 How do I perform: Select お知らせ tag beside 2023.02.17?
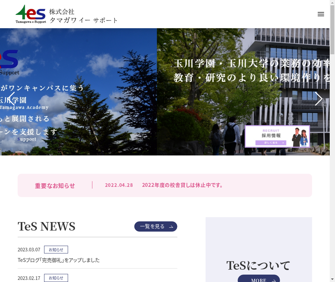(x=56, y=278)
